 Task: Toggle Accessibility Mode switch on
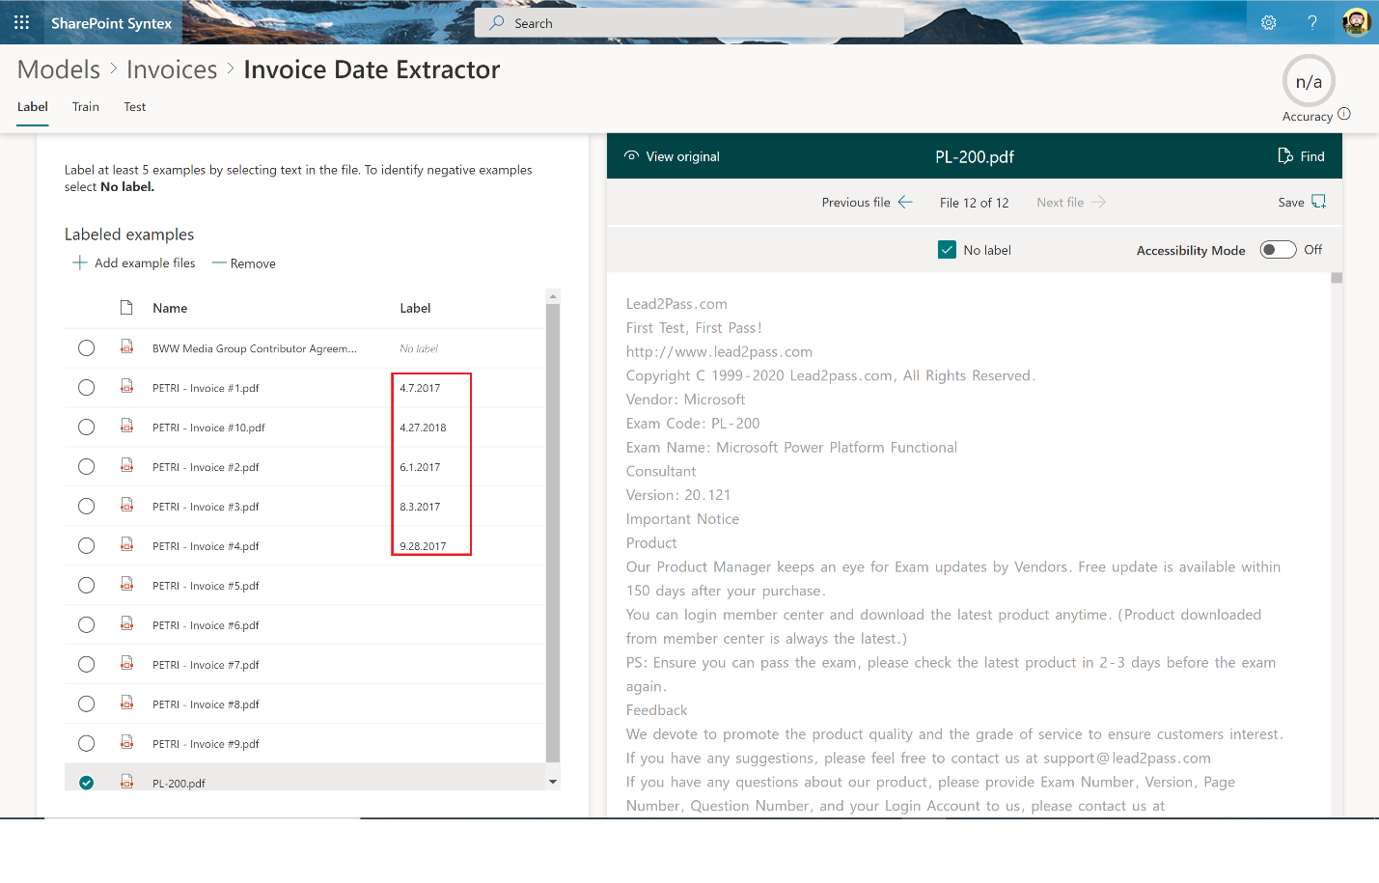1278,250
